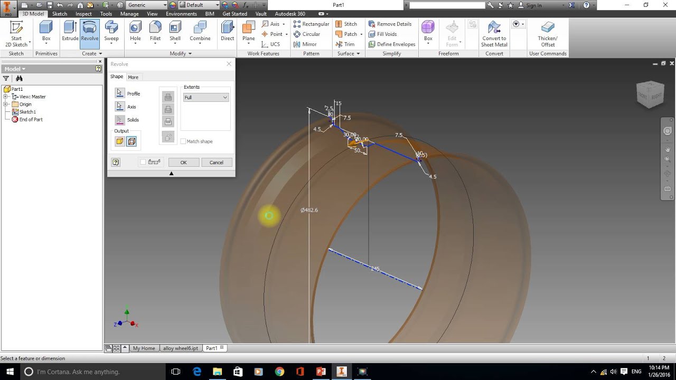Open the Environments ribbon tab

[x=181, y=14]
